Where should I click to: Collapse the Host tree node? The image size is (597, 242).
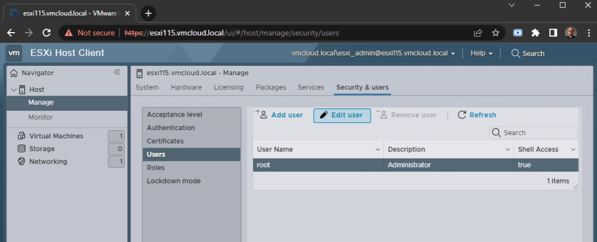[x=14, y=90]
